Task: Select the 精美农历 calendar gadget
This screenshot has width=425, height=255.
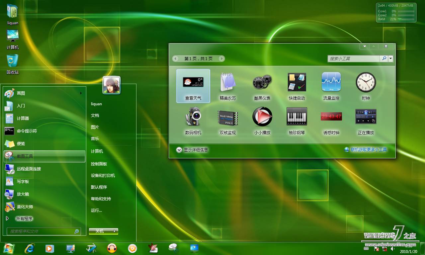Action: pyautogui.click(x=227, y=86)
